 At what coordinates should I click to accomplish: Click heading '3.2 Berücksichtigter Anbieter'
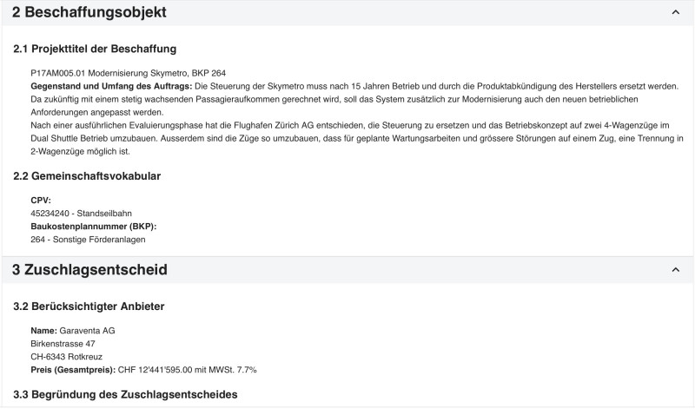click(x=89, y=307)
